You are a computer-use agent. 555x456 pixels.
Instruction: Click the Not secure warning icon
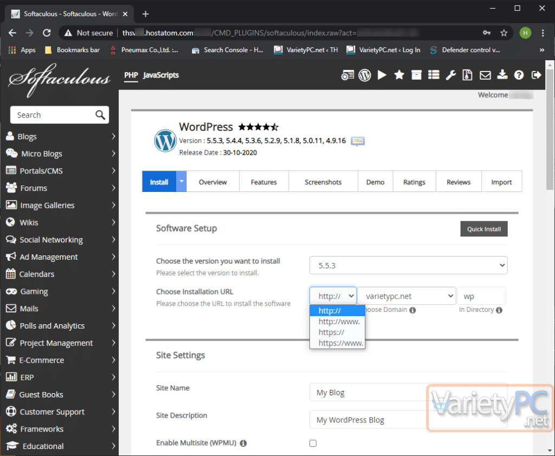[68, 33]
